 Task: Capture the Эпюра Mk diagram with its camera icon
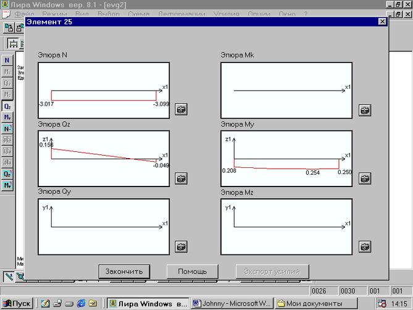[x=365, y=110]
